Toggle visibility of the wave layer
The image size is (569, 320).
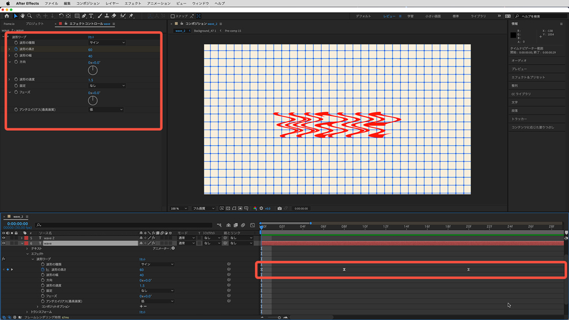click(4, 243)
